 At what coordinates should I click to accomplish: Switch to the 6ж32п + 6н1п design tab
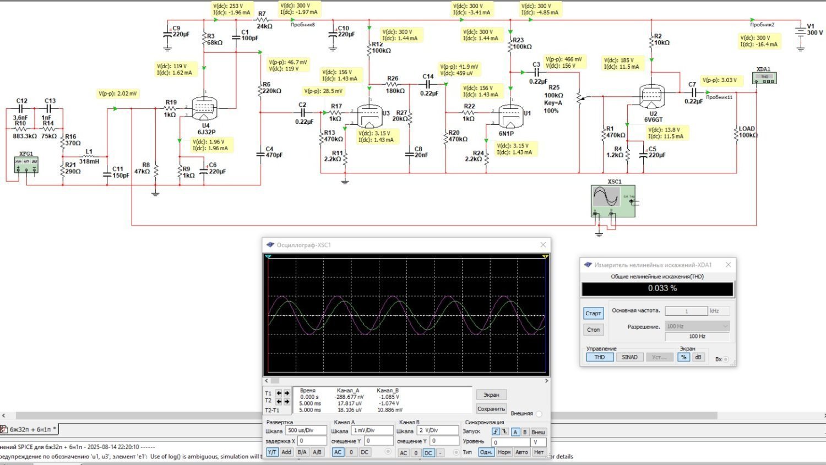29,429
